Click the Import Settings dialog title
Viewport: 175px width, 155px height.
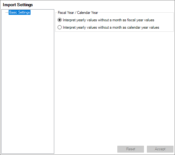pos(18,5)
